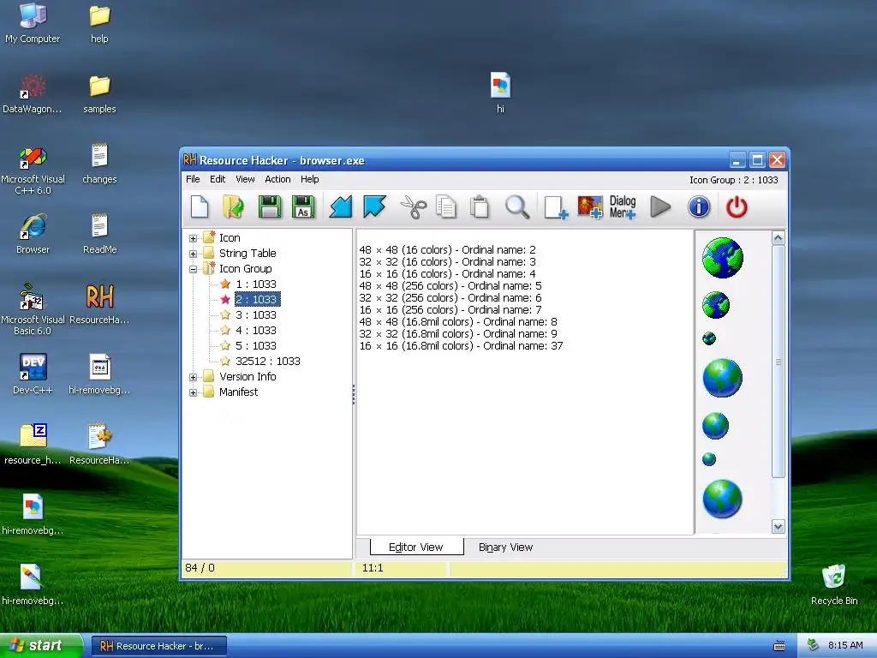Click the Save As floppy icon

(304, 207)
